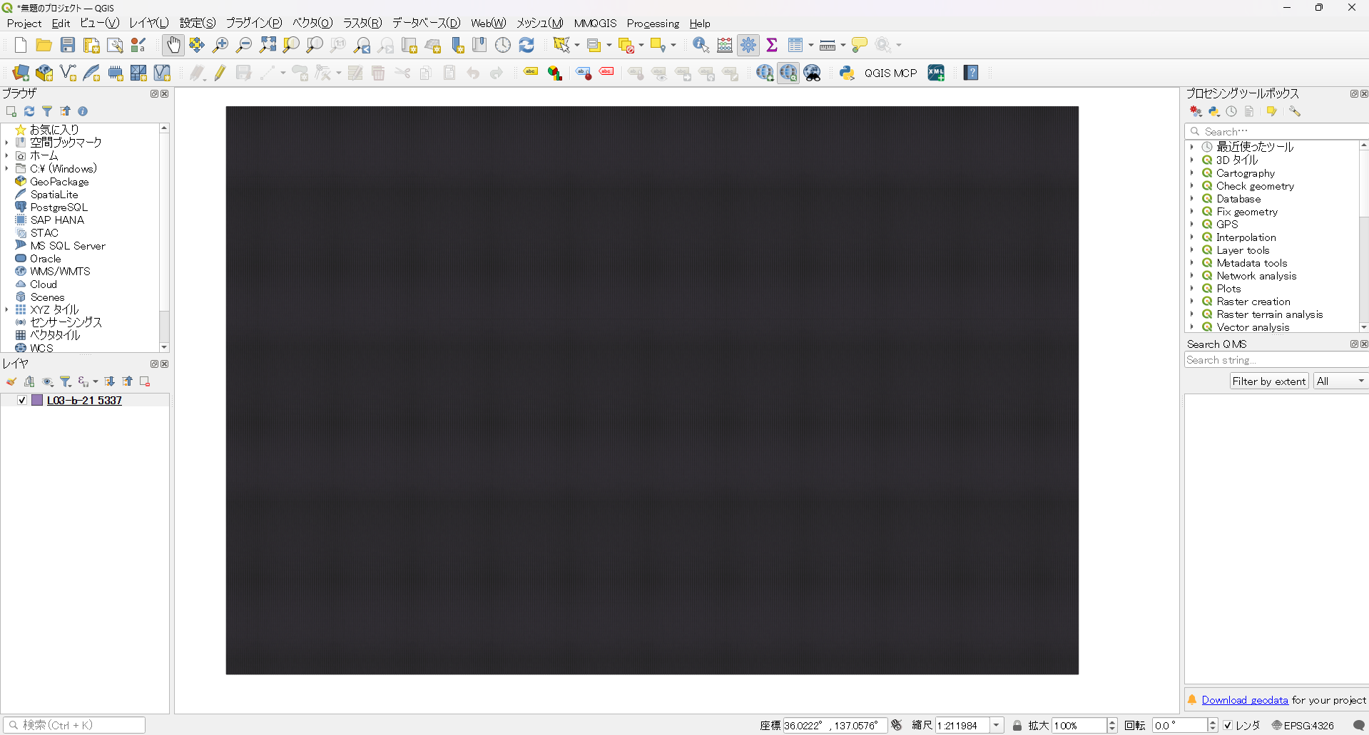The image size is (1369, 735).
Task: Open the Python console icon
Action: click(x=847, y=73)
